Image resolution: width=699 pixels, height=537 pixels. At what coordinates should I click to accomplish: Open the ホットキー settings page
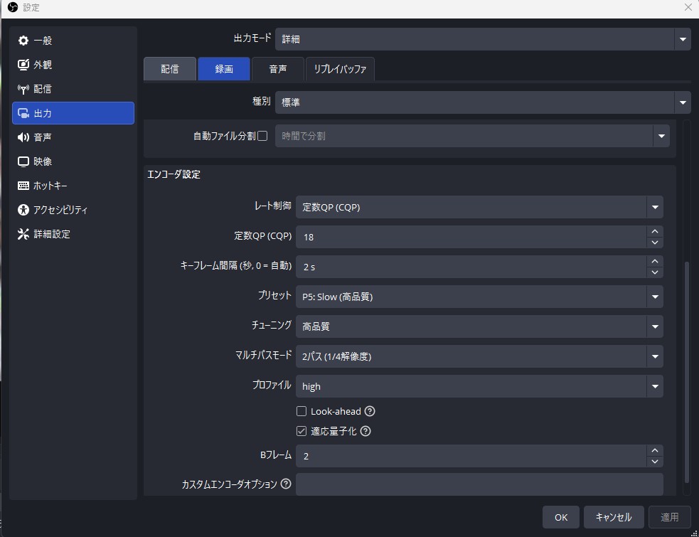point(73,185)
